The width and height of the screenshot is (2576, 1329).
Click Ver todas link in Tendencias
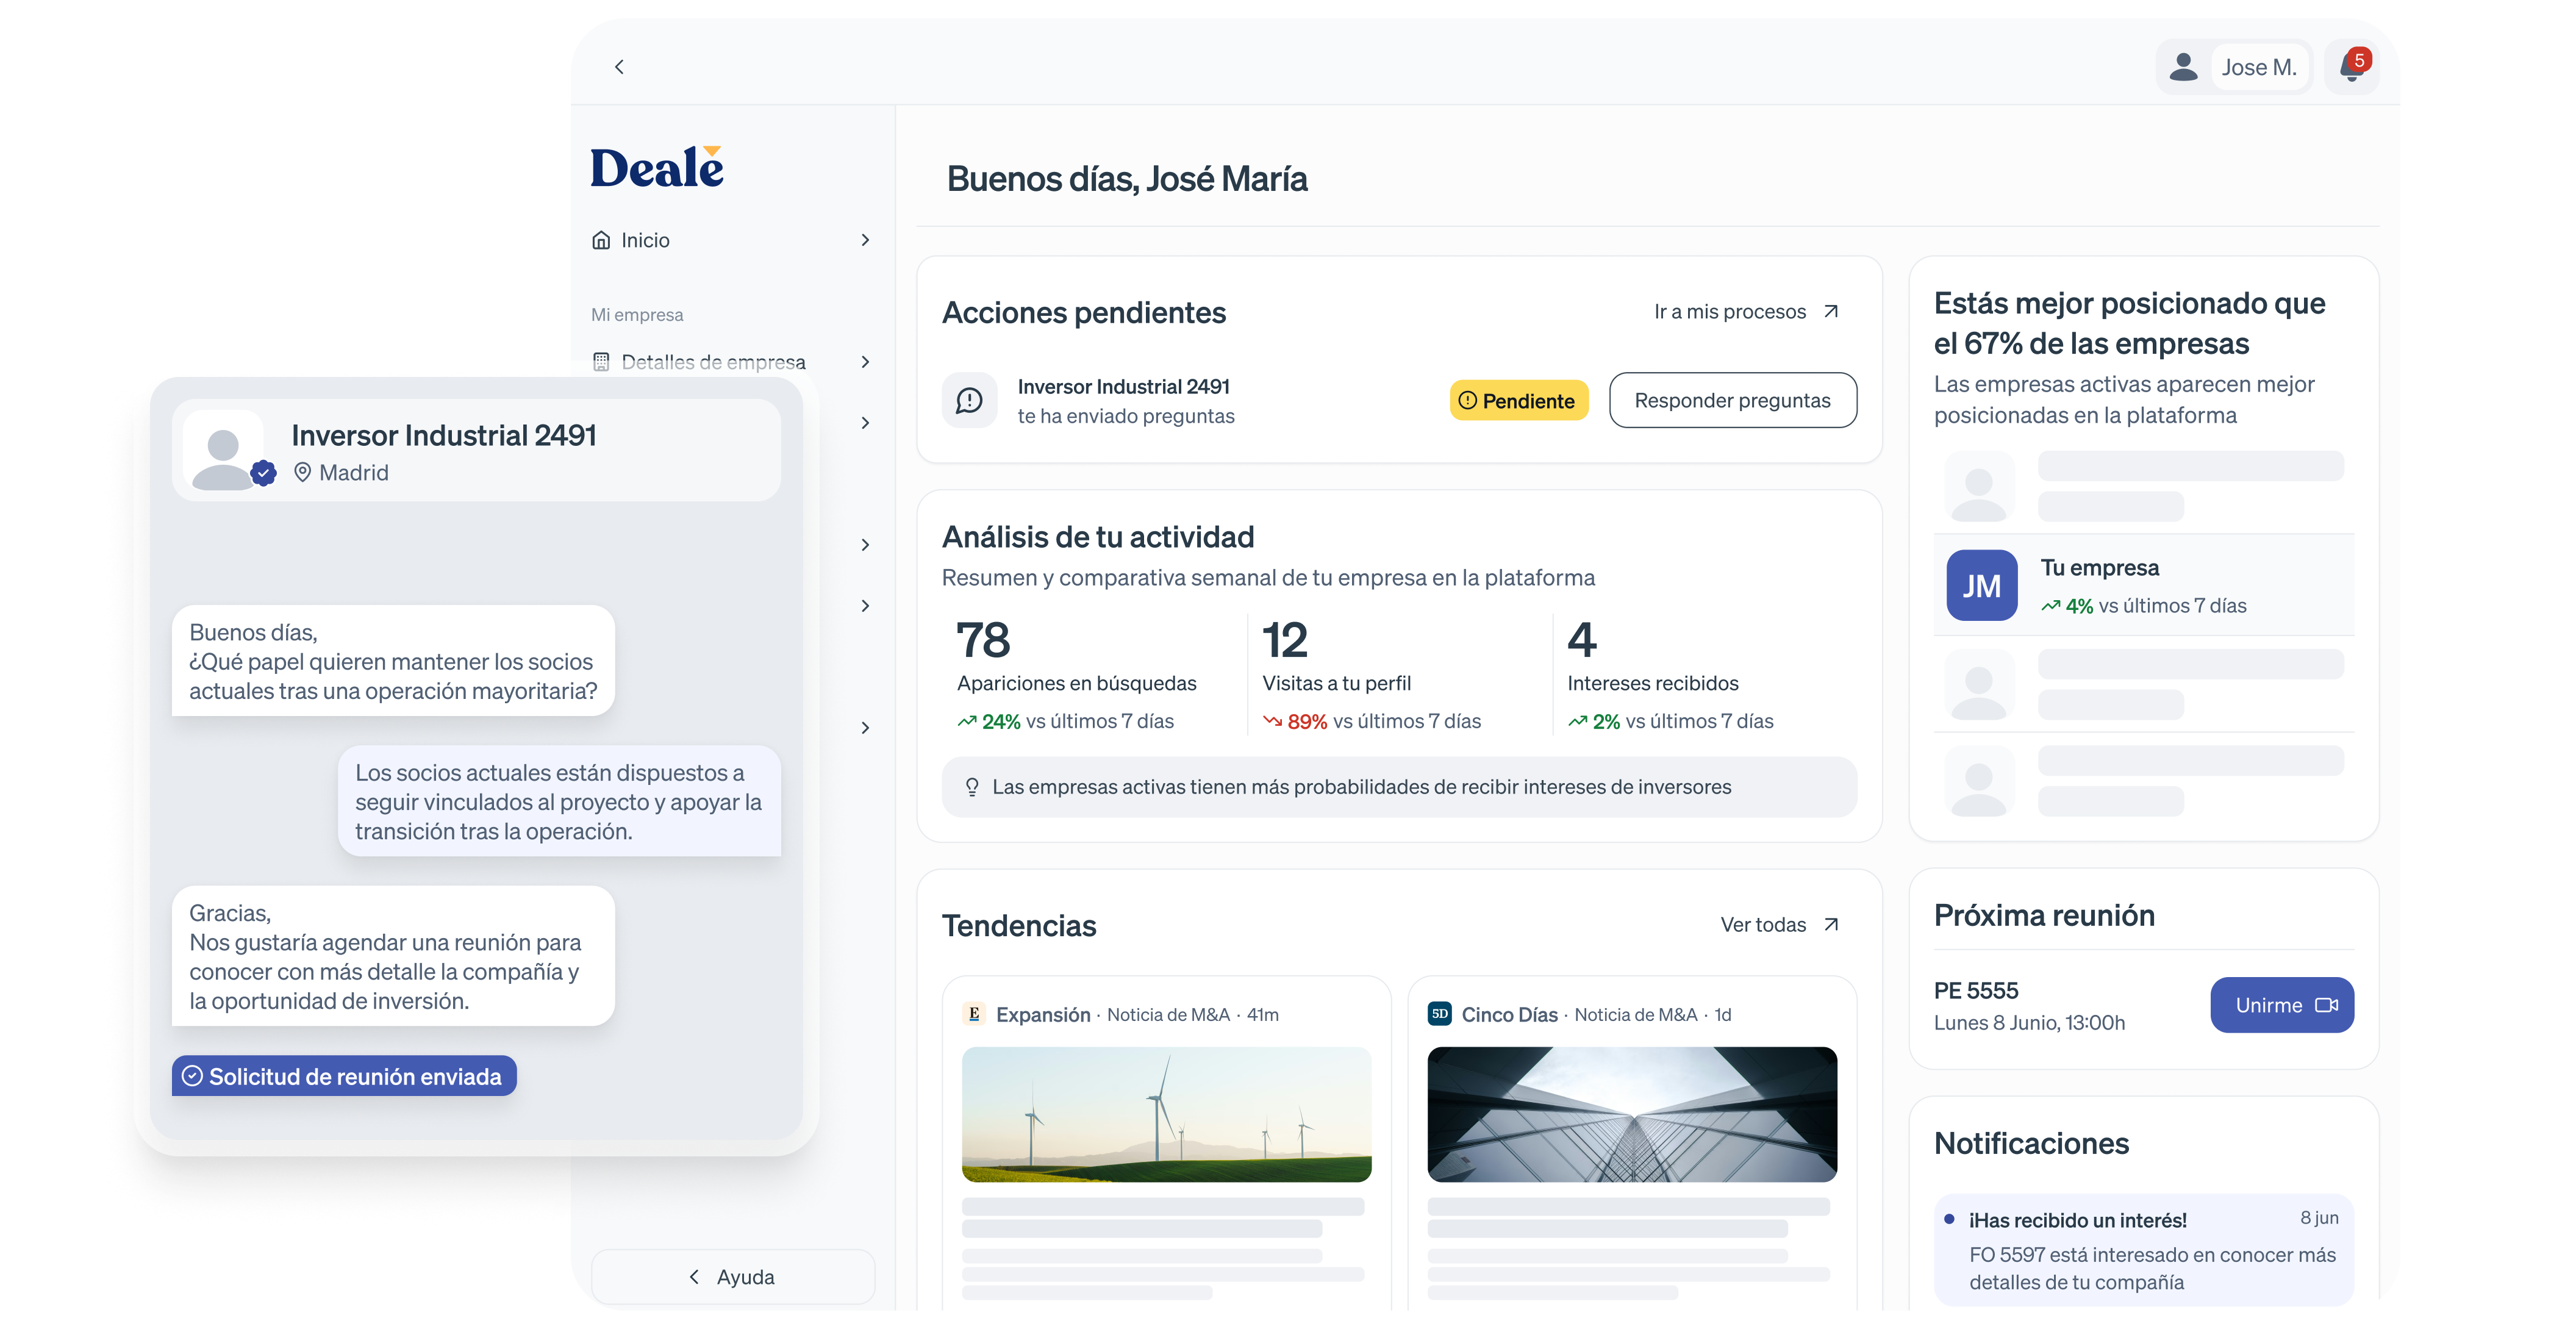pos(1763,925)
